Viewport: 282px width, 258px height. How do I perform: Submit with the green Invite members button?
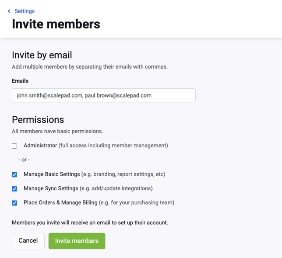coord(77,241)
